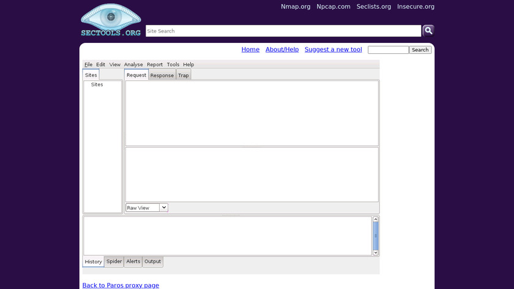
Task: Open the Edit menu
Action: 100,65
